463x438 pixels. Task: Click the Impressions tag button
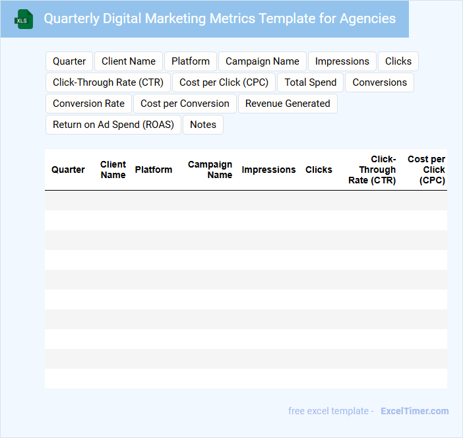click(x=342, y=61)
